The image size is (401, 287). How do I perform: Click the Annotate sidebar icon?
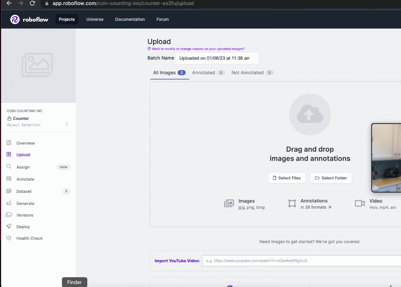(9, 179)
